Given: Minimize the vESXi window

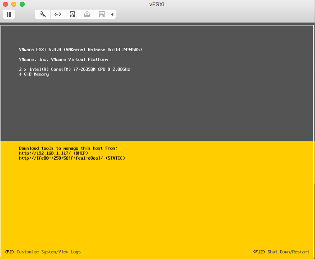Looking at the screenshot, I should 14,4.
